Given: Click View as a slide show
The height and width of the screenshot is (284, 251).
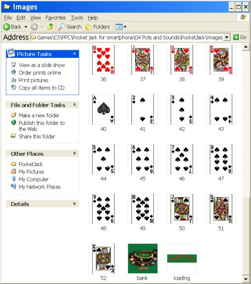Looking at the screenshot, I should pyautogui.click(x=42, y=65).
